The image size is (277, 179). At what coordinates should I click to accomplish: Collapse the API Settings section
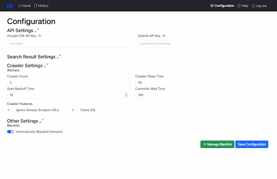[37, 30]
